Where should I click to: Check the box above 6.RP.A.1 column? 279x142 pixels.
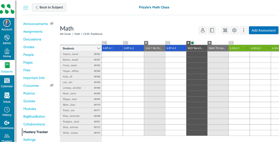pos(104,43)
